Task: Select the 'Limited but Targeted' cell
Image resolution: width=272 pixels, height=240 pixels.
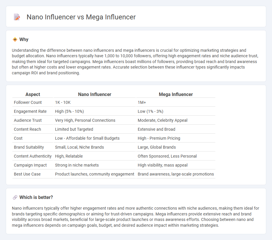Action: [x=74, y=129]
